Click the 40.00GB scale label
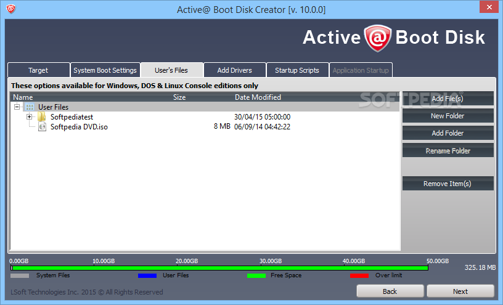Image resolution: width=503 pixels, height=305 pixels. (x=354, y=261)
